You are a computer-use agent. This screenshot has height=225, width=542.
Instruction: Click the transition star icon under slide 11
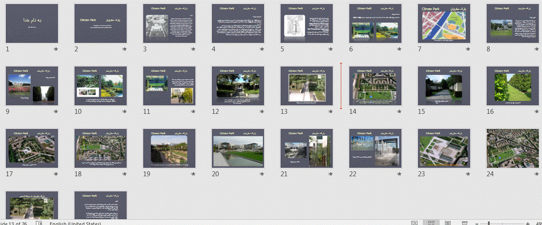click(x=193, y=112)
